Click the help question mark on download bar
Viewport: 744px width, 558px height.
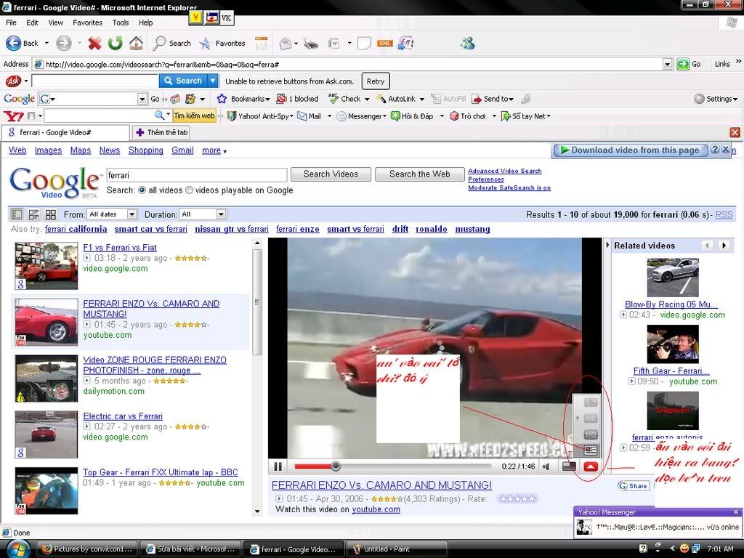(715, 150)
